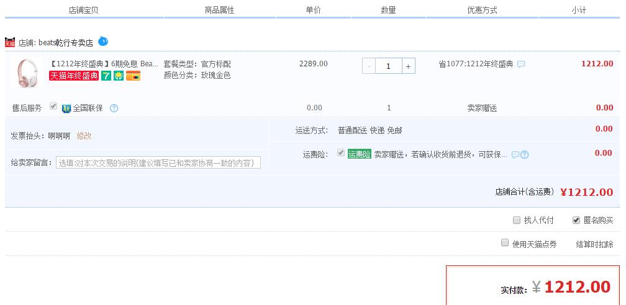Open Wangwang chat with beats store
626x305 pixels.
click(103, 41)
